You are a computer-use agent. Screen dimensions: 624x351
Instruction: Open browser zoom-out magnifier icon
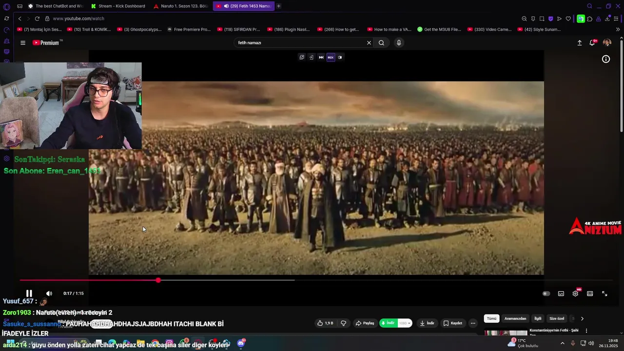click(524, 19)
